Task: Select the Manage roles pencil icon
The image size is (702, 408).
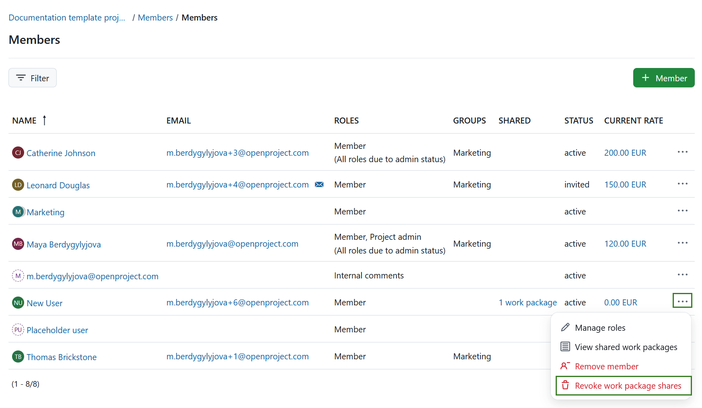Action: point(566,327)
